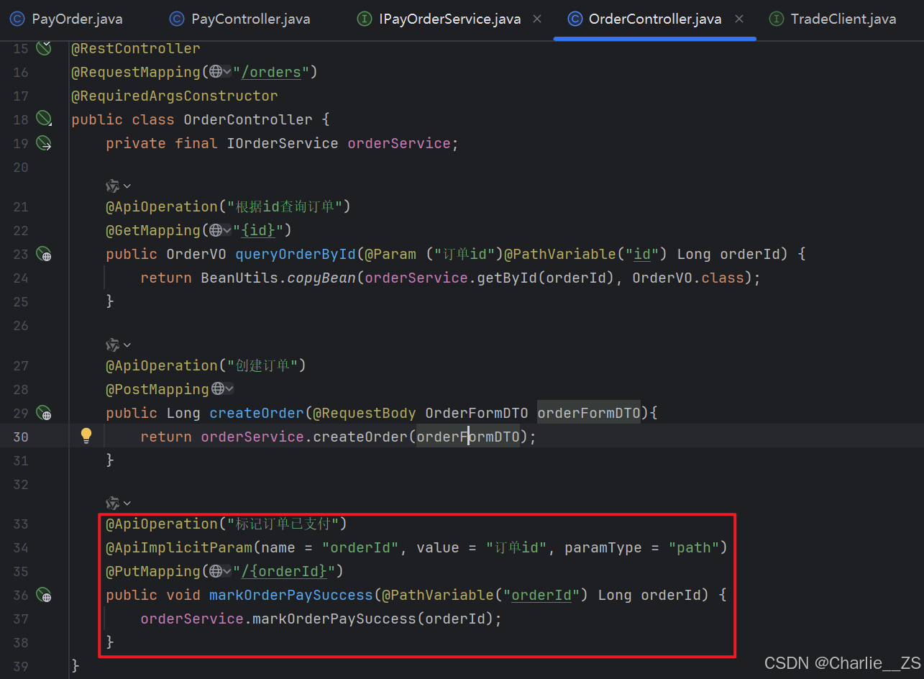
Task: Click the endpoint gutter icon on line 23
Action: pyautogui.click(x=44, y=254)
